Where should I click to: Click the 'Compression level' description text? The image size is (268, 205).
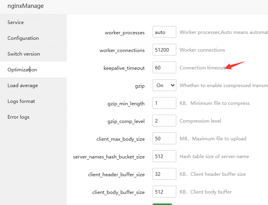pyautogui.click(x=200, y=121)
